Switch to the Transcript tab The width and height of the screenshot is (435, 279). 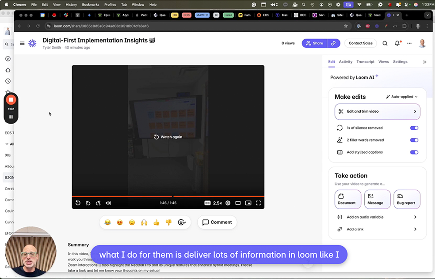tap(365, 62)
